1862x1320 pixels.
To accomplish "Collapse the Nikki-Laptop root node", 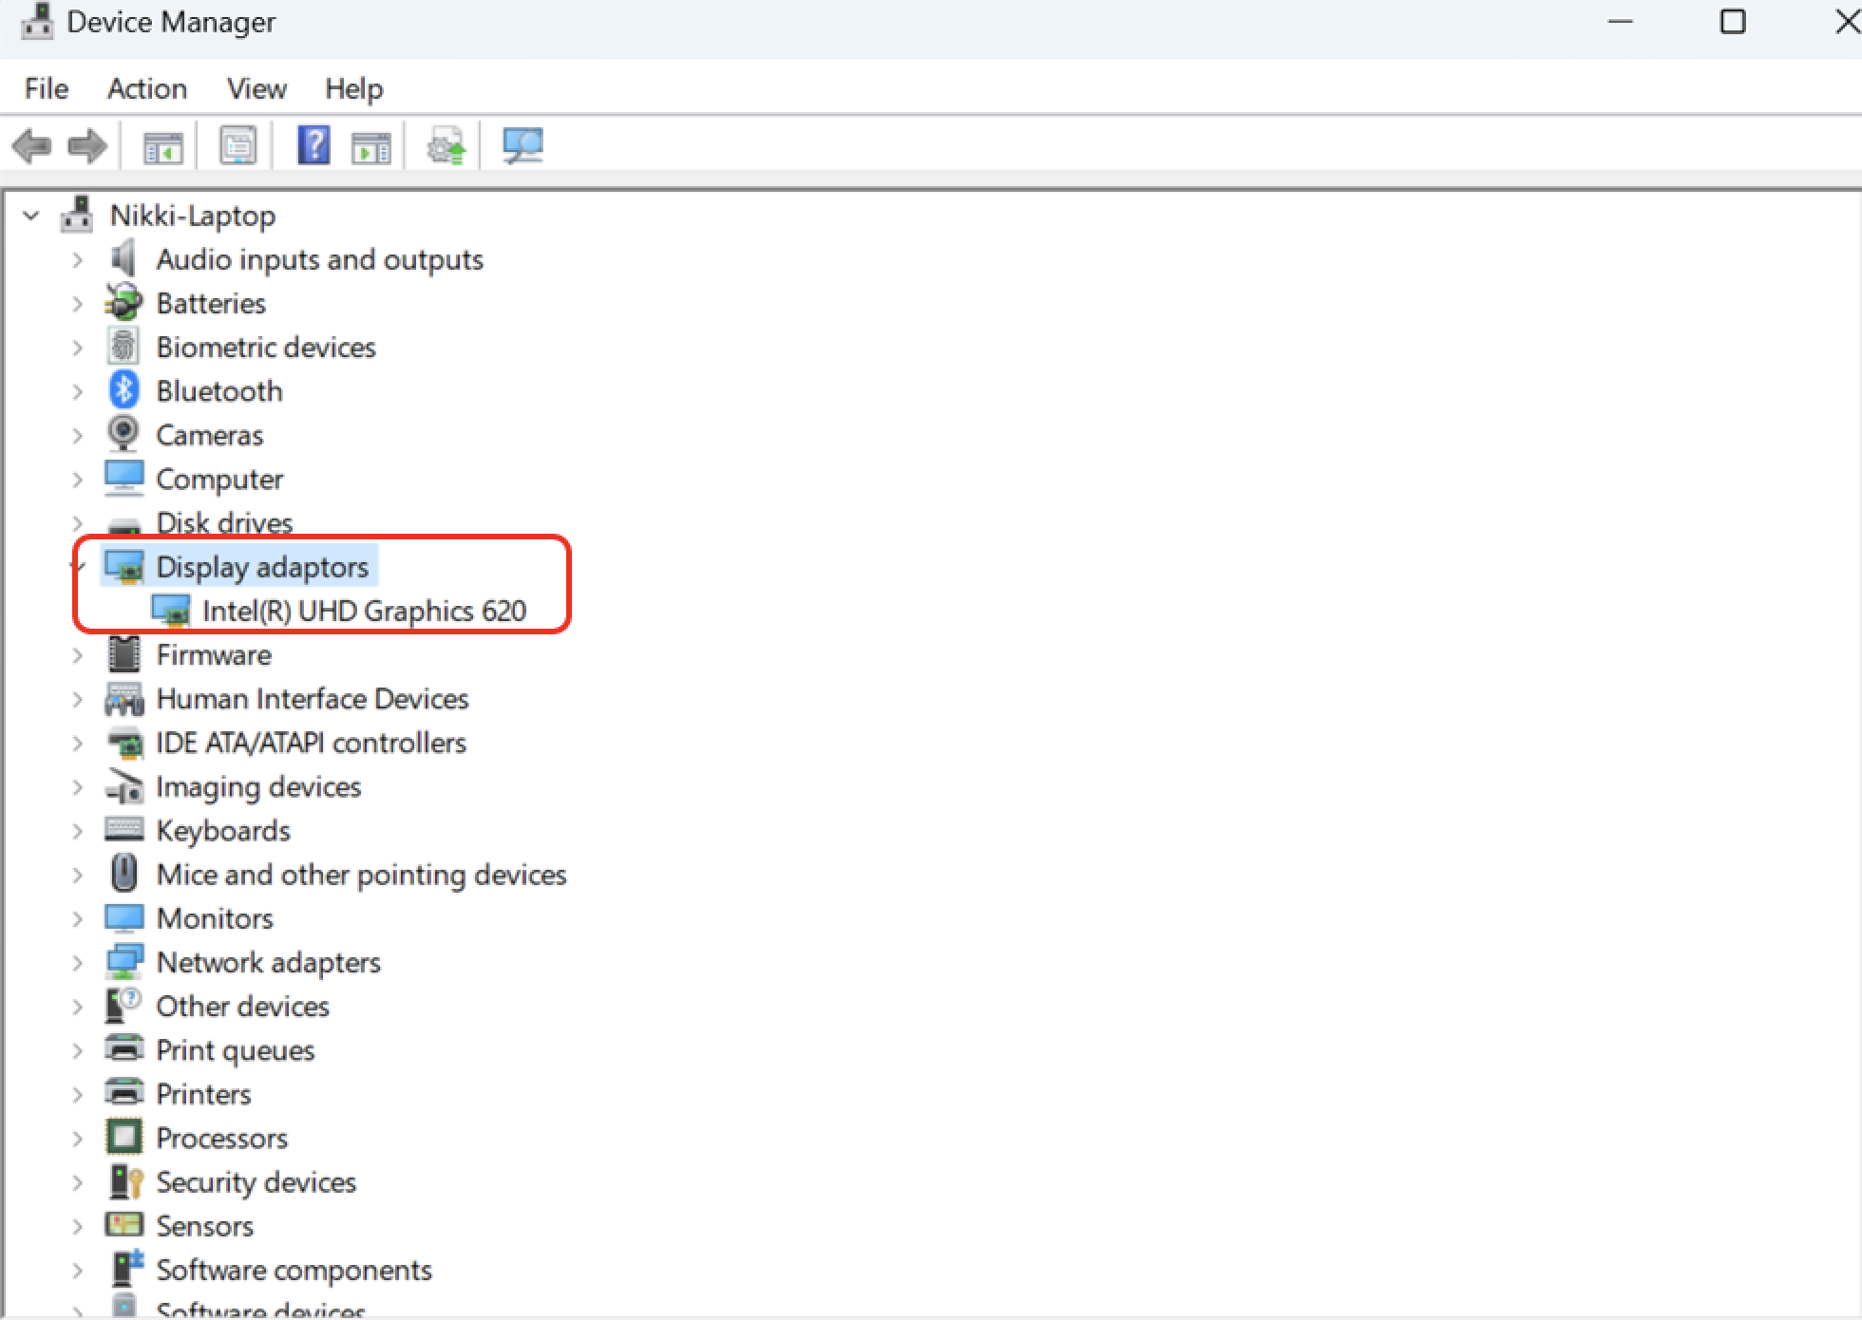I will [x=29, y=215].
